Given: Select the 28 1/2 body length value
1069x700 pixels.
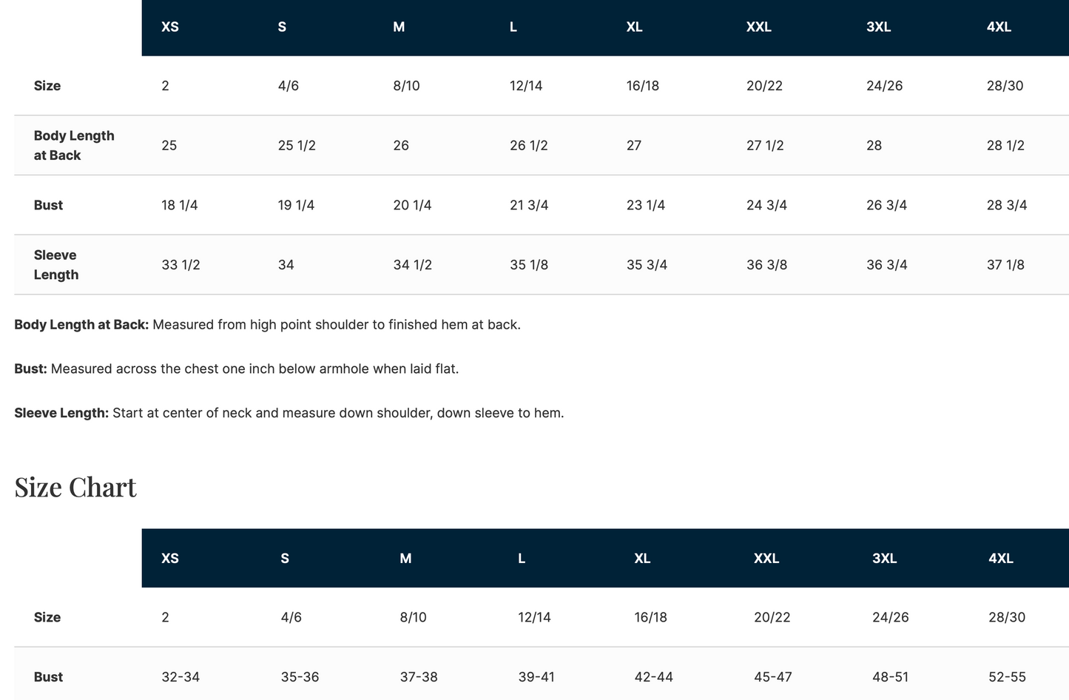Looking at the screenshot, I should tap(1005, 146).
